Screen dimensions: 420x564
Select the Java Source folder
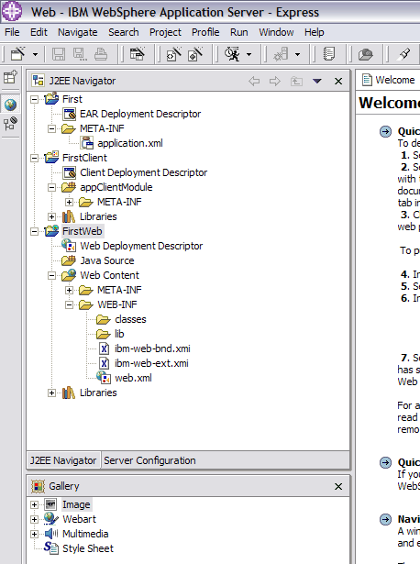click(107, 260)
